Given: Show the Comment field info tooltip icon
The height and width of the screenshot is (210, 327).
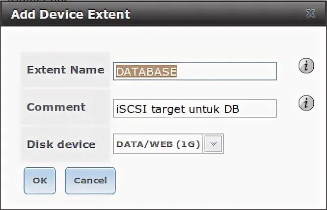Looking at the screenshot, I should click(306, 103).
